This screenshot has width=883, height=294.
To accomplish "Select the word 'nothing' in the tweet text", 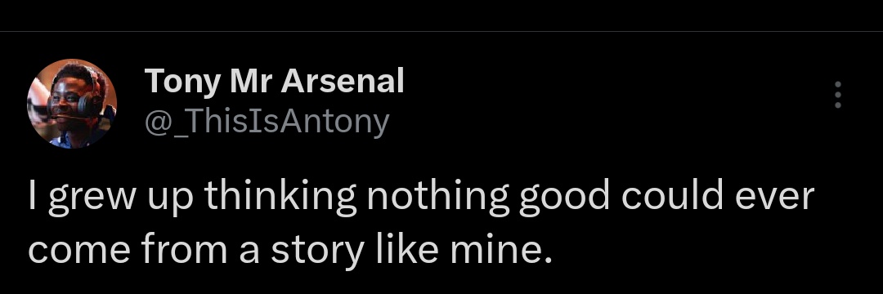I will coord(438,198).
